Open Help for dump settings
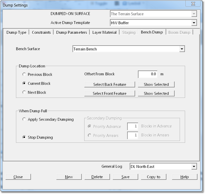Viewport: 205px width, 194px height. [x=184, y=177]
